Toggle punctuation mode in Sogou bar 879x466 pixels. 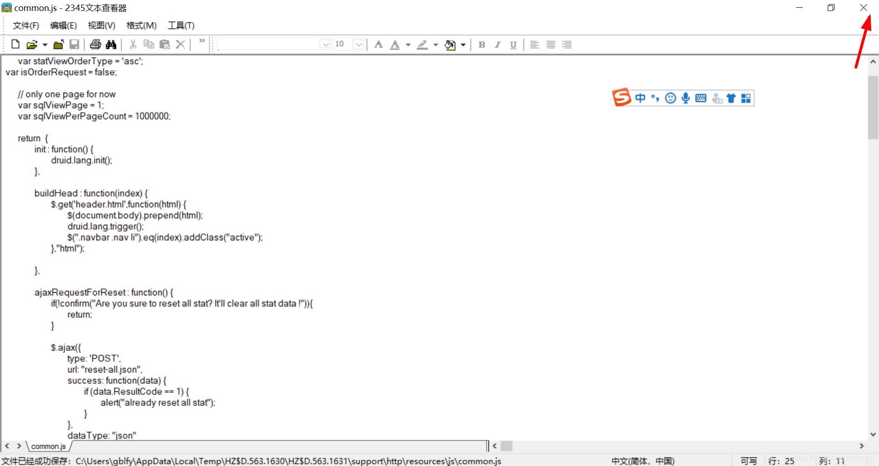pos(655,98)
